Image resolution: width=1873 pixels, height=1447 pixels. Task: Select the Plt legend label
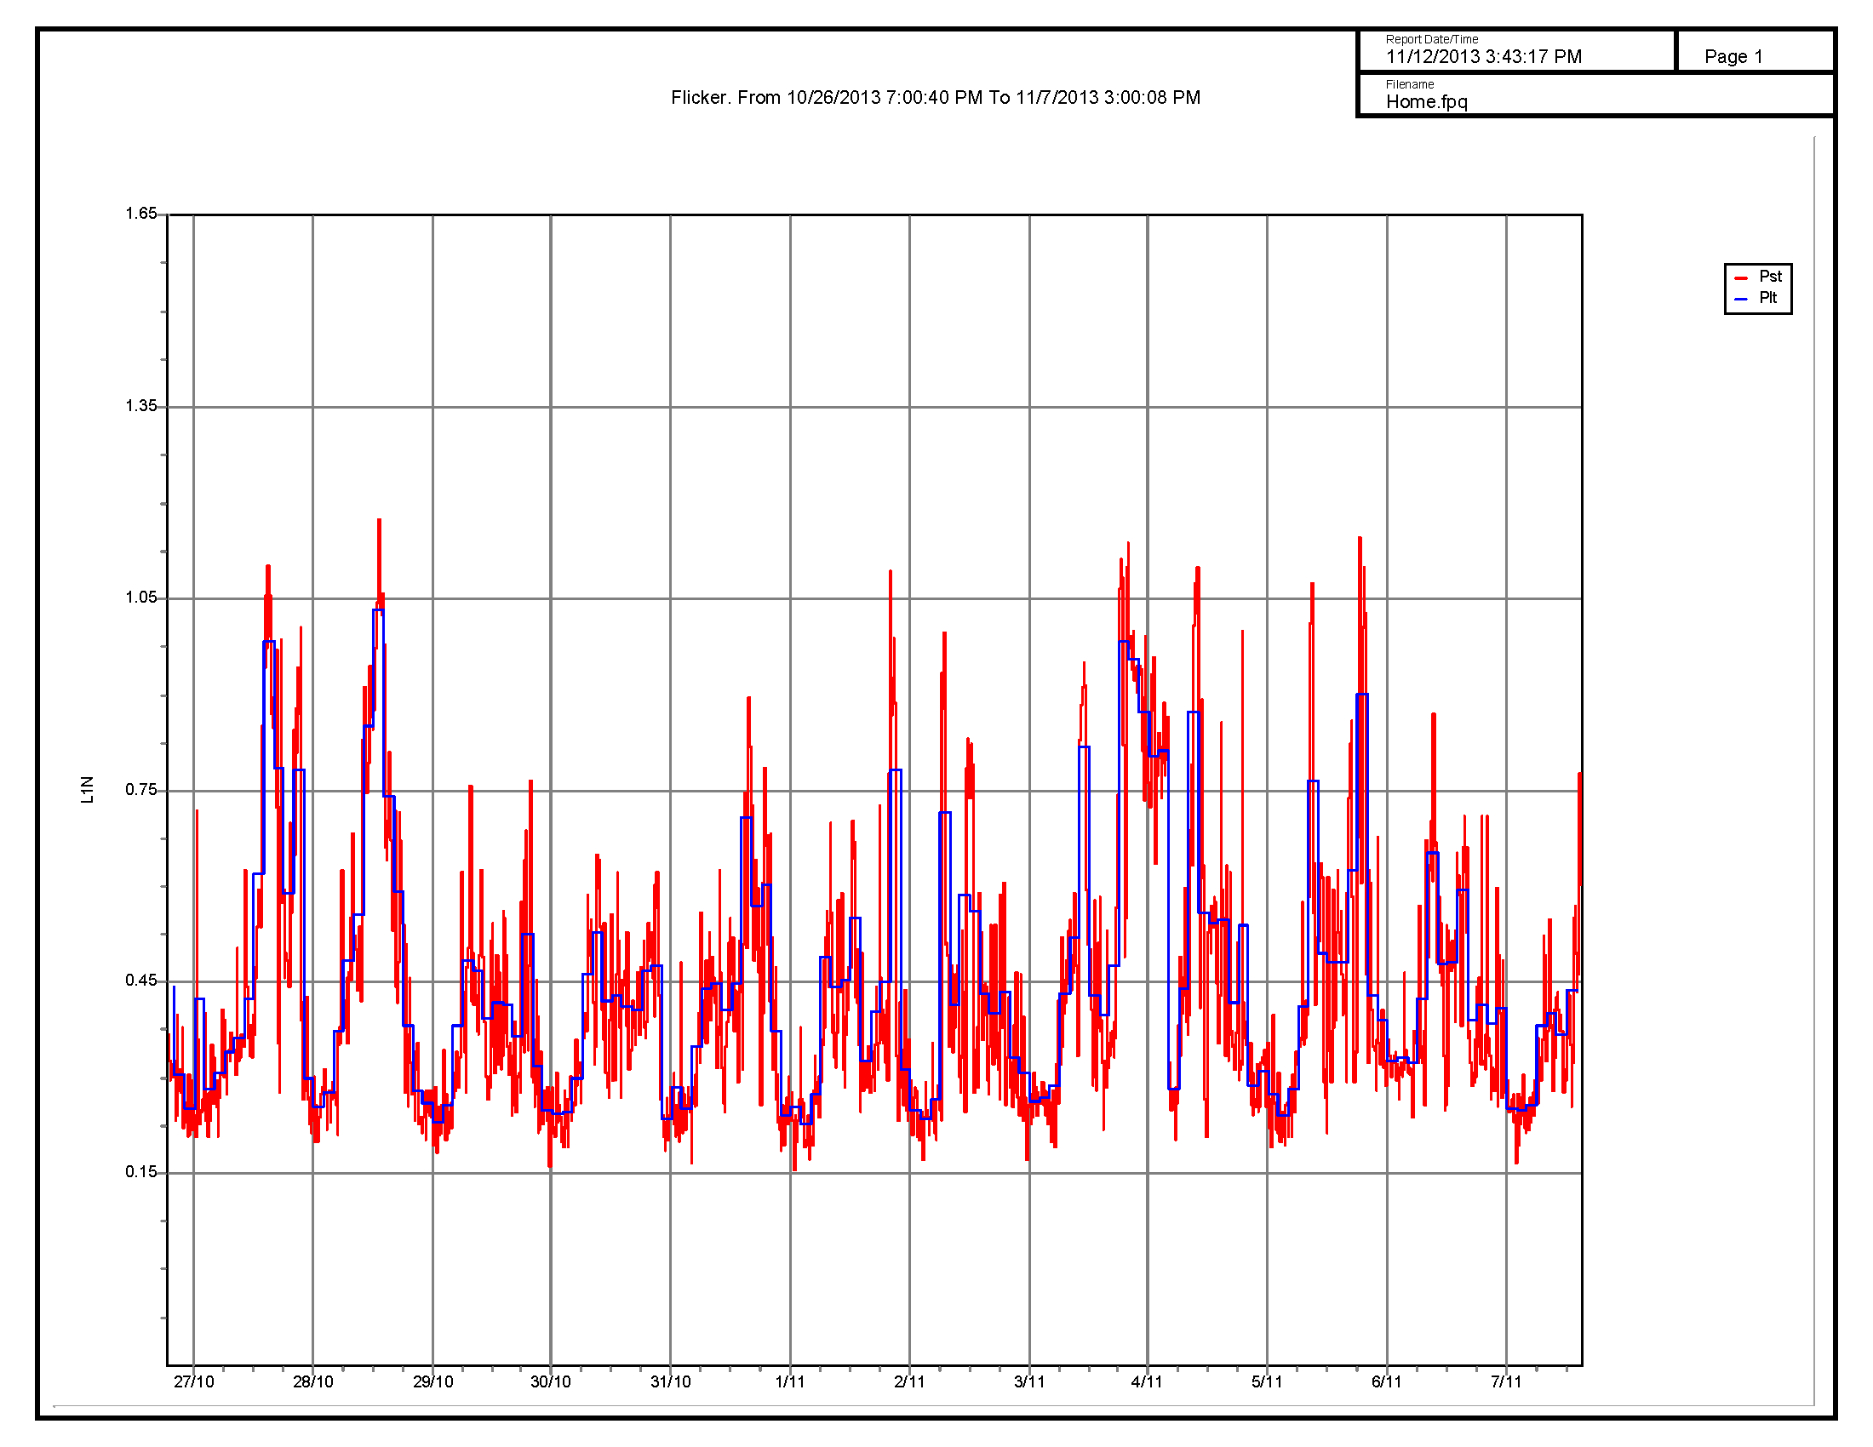[1767, 298]
